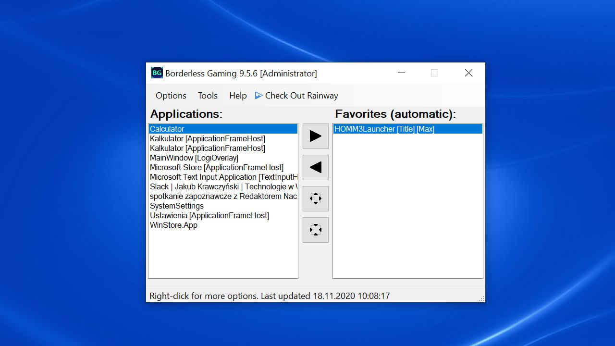This screenshot has height=346, width=615.
Task: Select Microsoft Text Input Application entry
Action: tap(223, 177)
